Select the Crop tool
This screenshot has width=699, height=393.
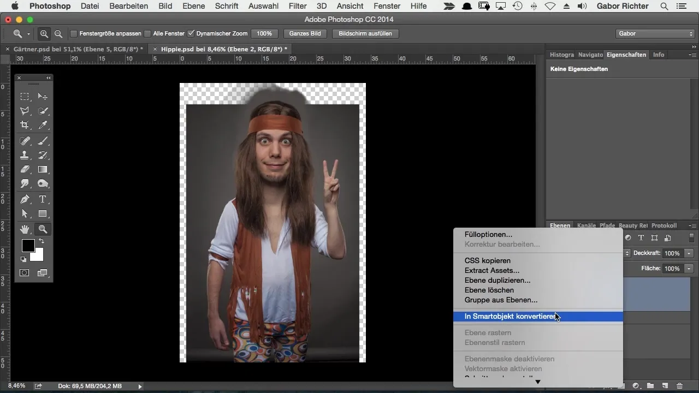point(25,125)
